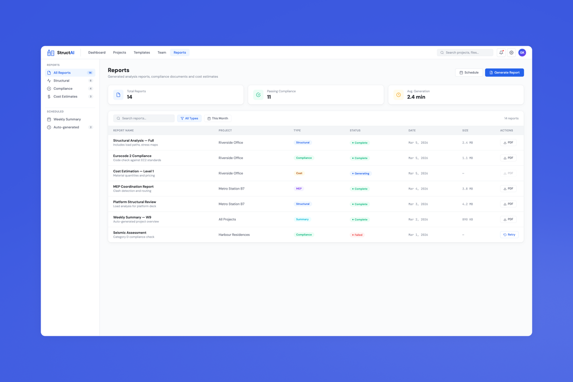The image size is (573, 382).
Task: Click the Passing Compliance green check icon
Action: coord(258,95)
